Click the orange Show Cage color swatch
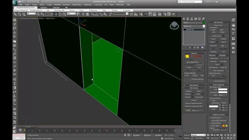Image resolution: width=249 pixels, height=140 pixels. [x=223, y=126]
